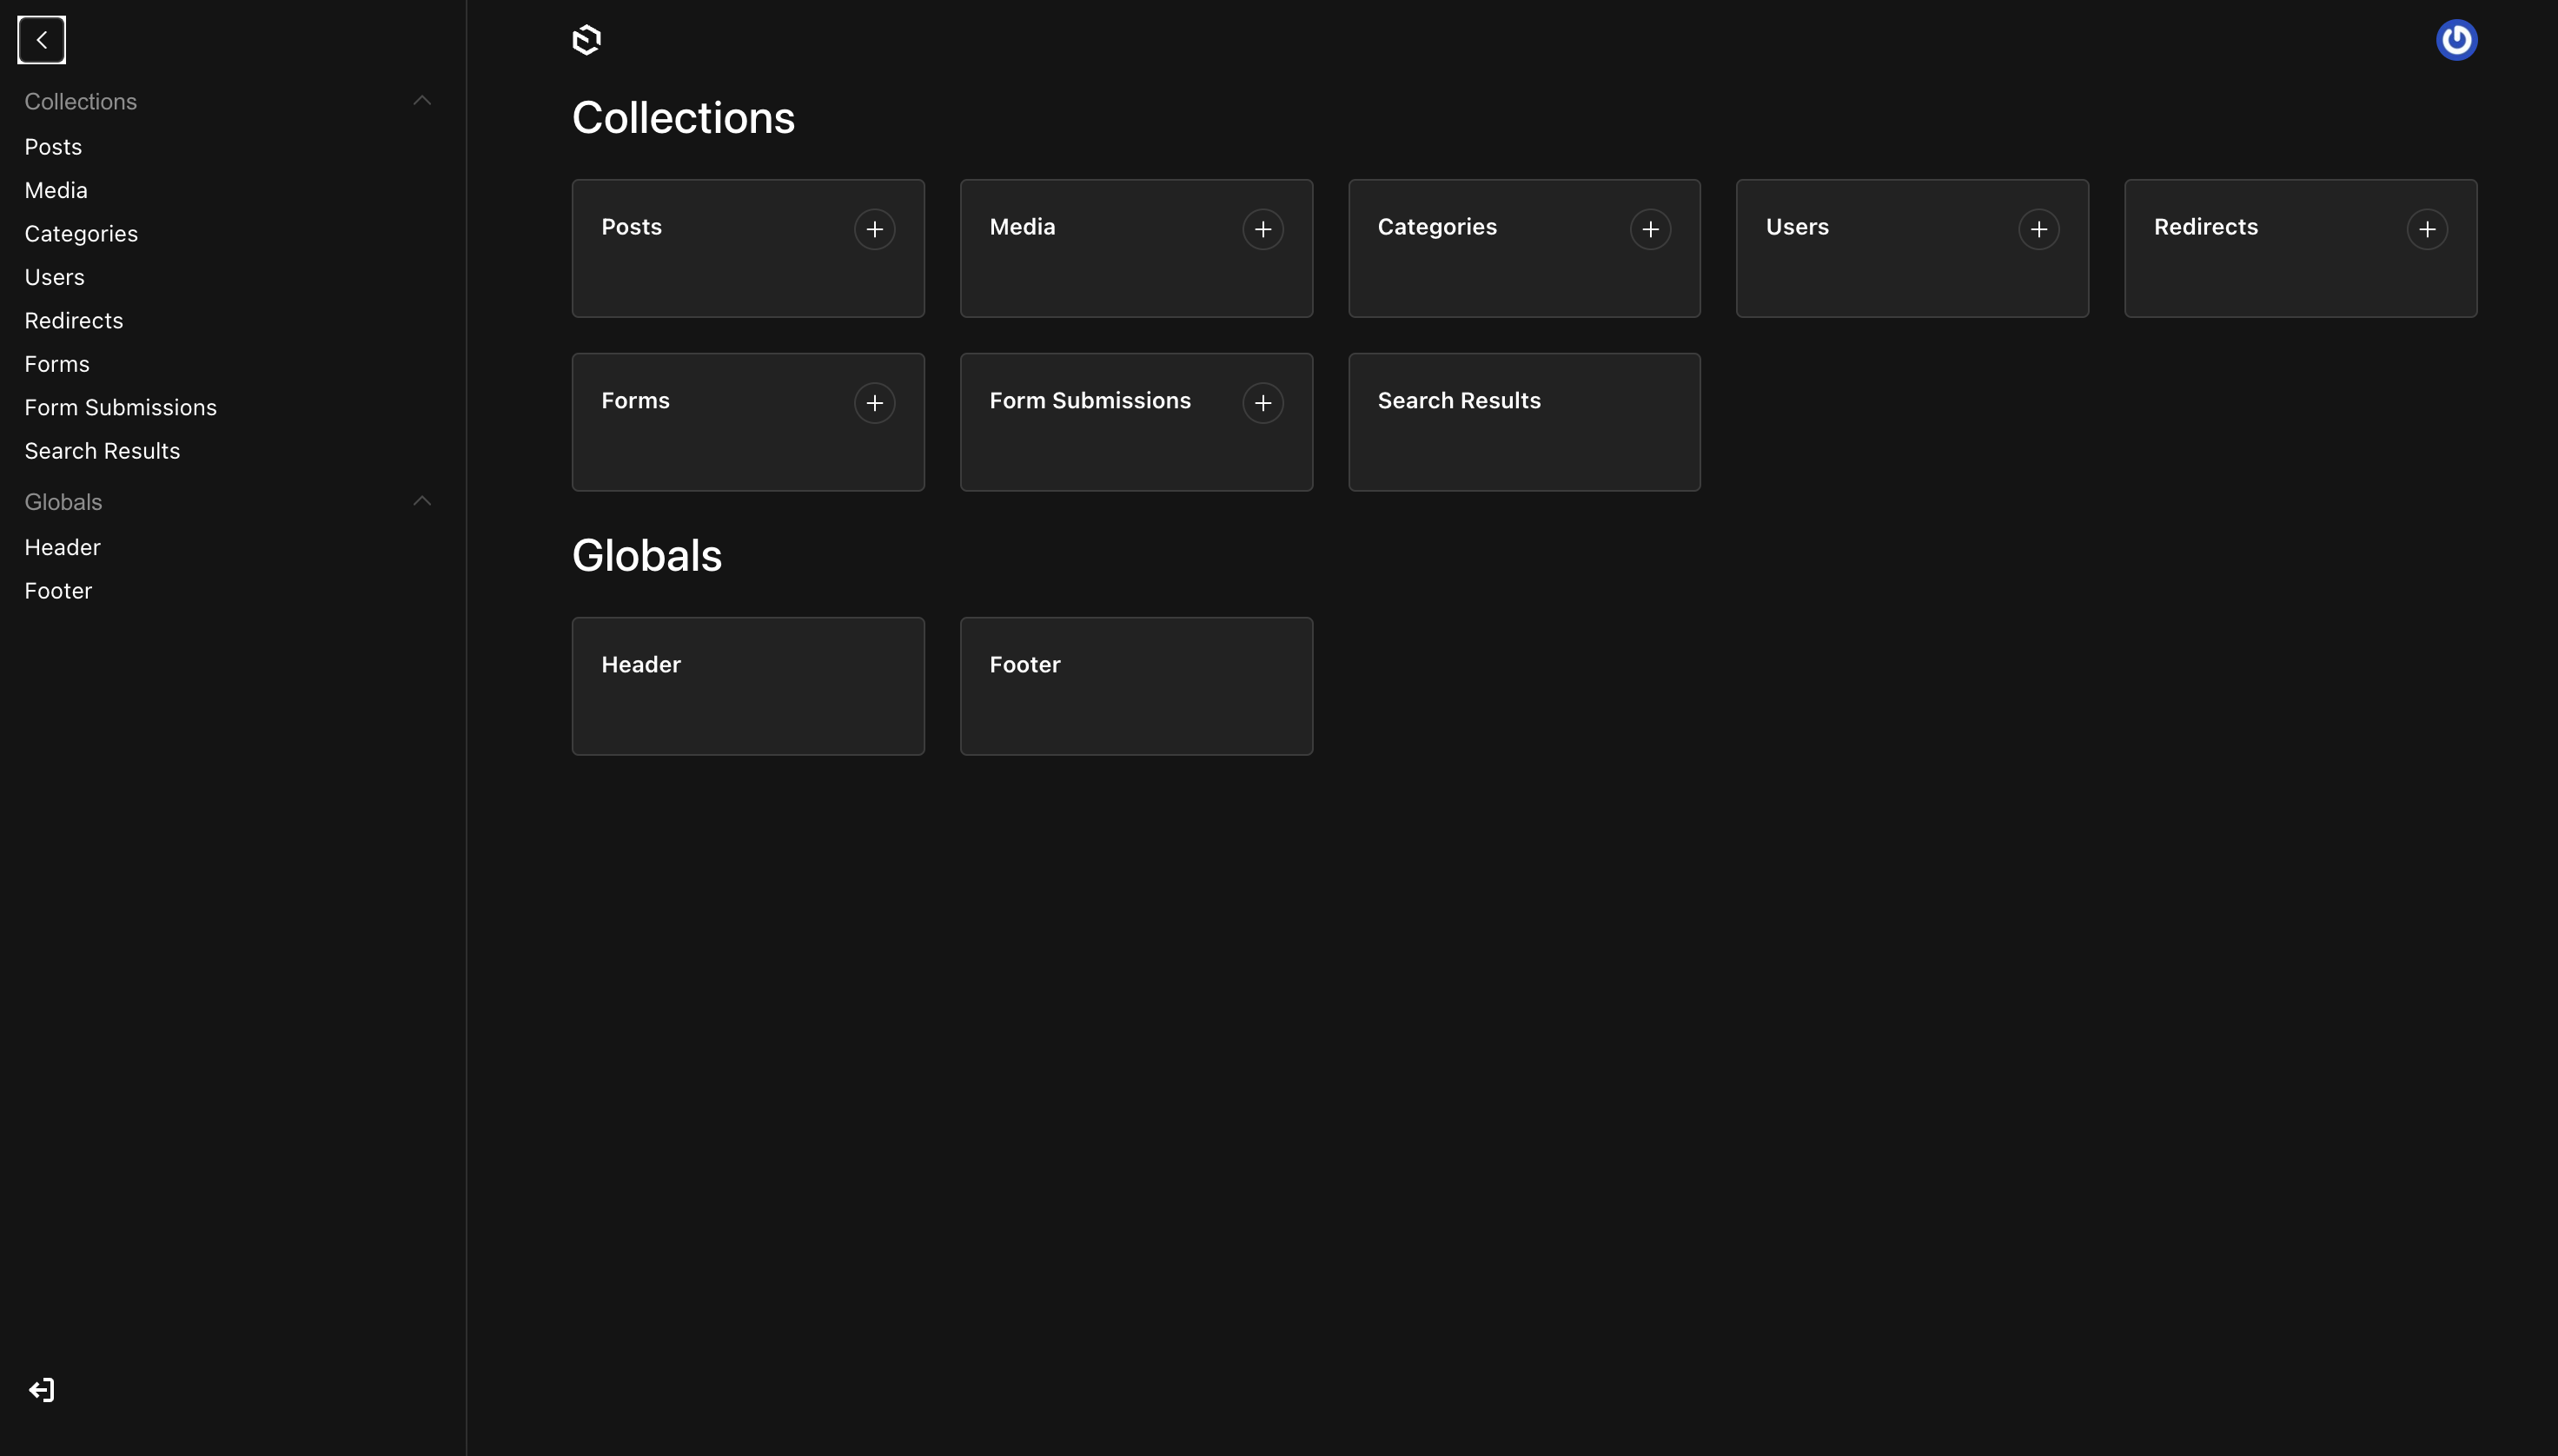Click the Payload logo icon
Image resolution: width=2558 pixels, height=1456 pixels.
pos(588,39)
